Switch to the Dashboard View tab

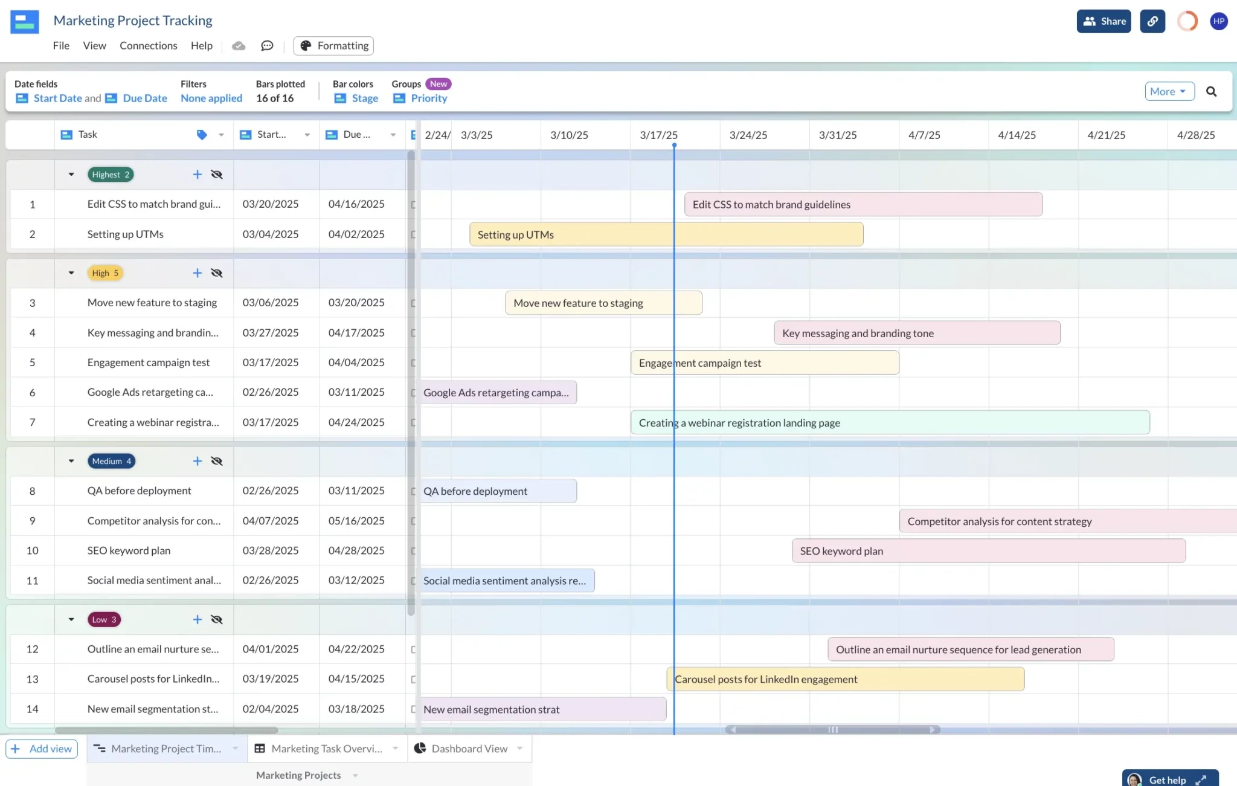tap(469, 749)
